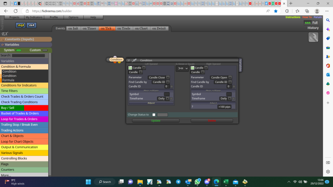Screen dimensions: 333x187
Task: Open the >= comparison operator dropdown
Action: click(x=182, y=68)
